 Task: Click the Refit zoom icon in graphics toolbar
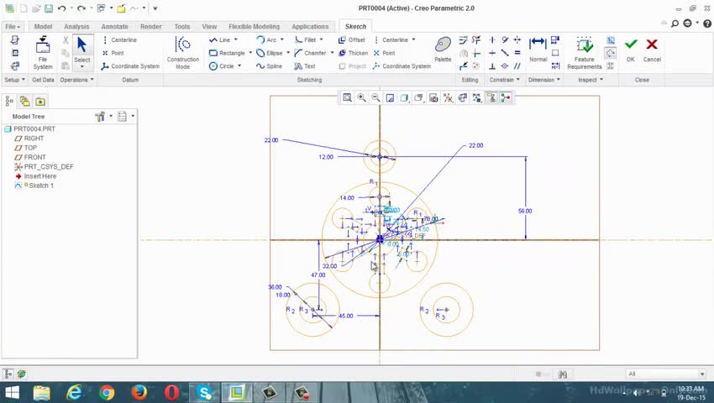pyautogui.click(x=347, y=98)
